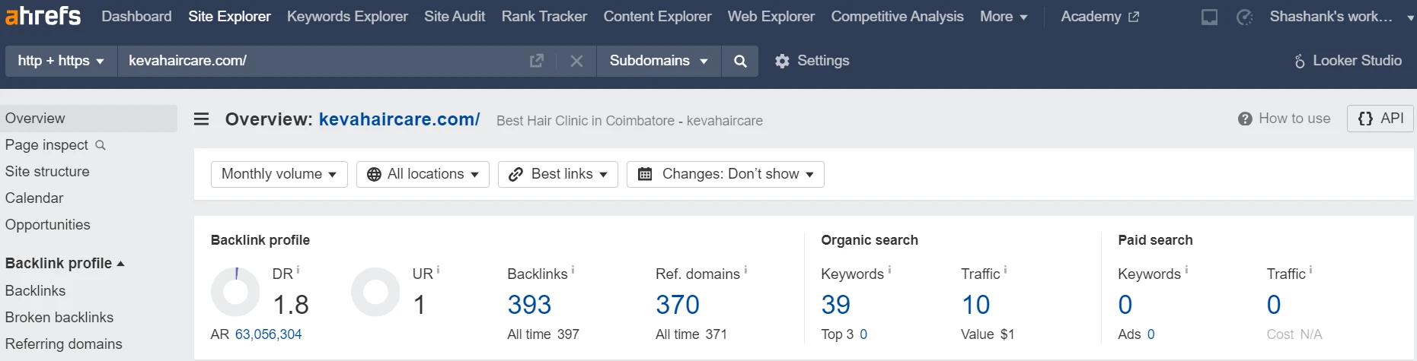
Task: Click Organic Traffic info icon
Action: (1005, 270)
